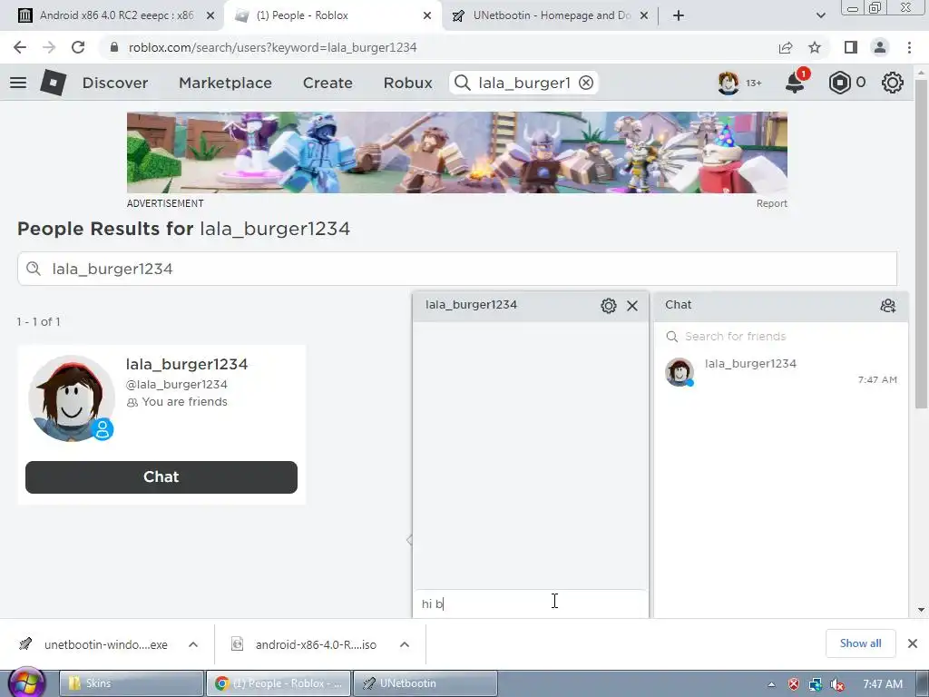Open the Chrome three-dot menu

(x=909, y=47)
